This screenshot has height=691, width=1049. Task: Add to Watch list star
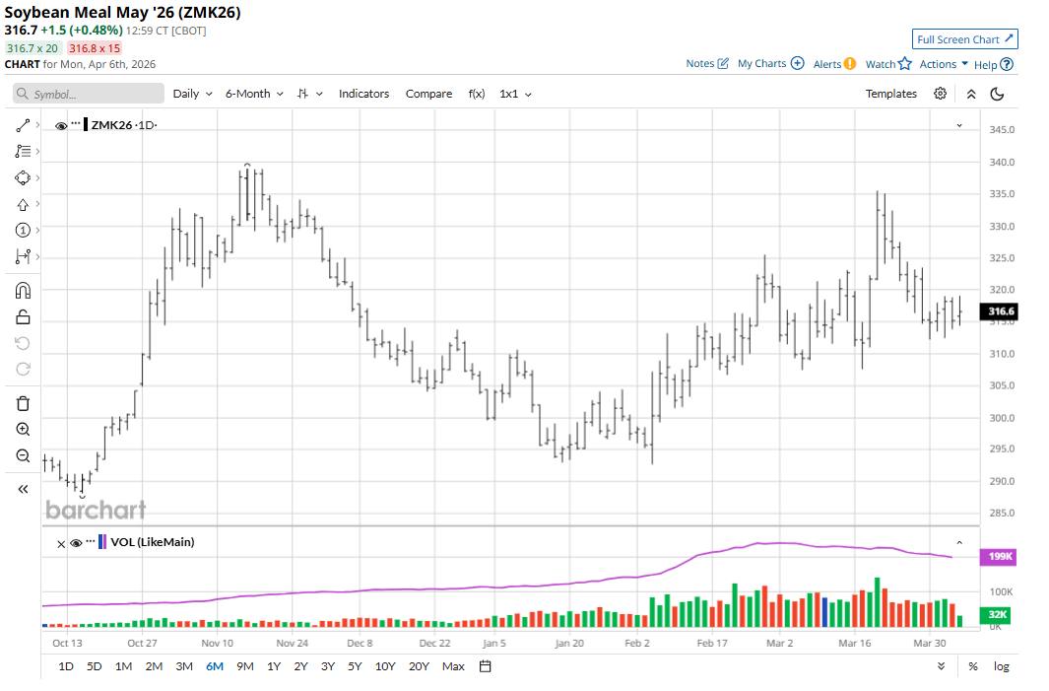[x=905, y=64]
